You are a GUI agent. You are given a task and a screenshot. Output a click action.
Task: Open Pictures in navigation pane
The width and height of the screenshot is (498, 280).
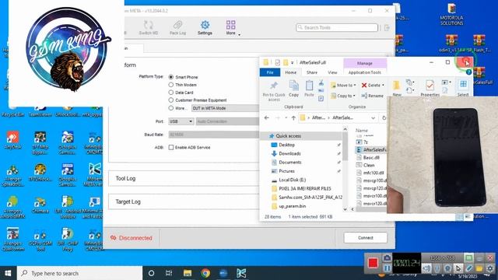[x=286, y=171]
